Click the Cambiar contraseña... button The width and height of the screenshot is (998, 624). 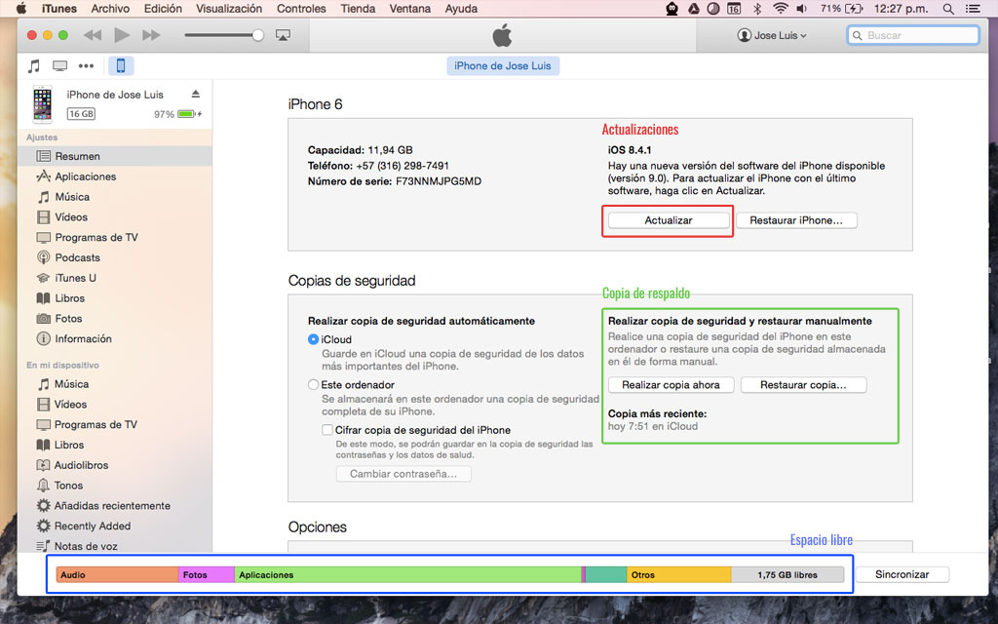pos(403,474)
